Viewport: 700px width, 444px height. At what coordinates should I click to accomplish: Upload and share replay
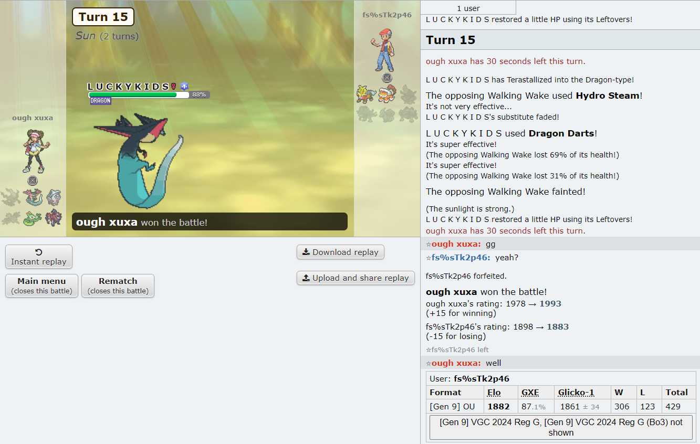pos(356,278)
